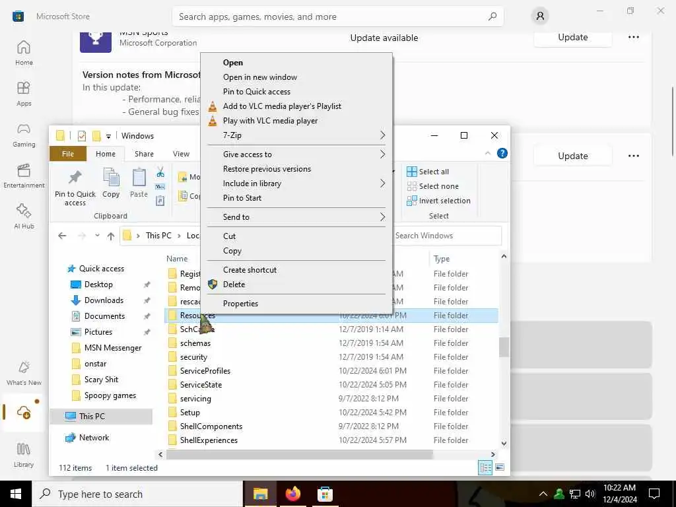Select Downloads in Quick access pane
Screen dimensions: 676x507
104,300
